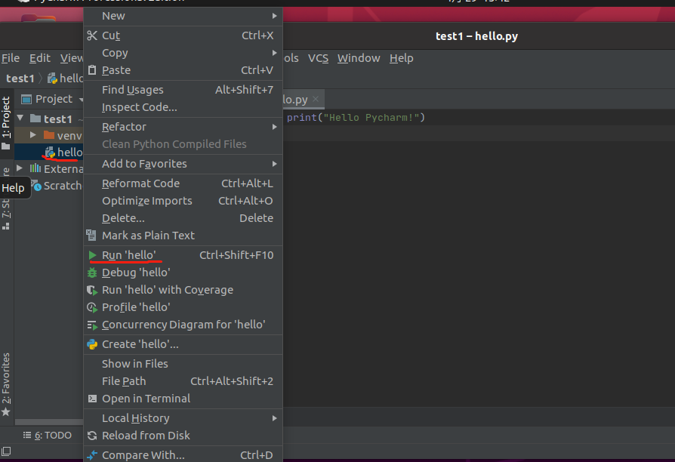Select the hello file in project tree

49,152
